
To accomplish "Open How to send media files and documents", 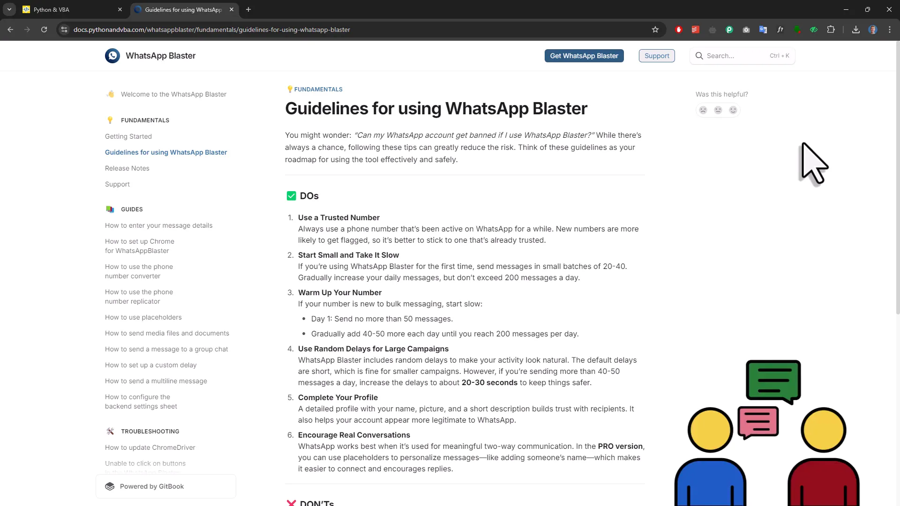I will [167, 333].
